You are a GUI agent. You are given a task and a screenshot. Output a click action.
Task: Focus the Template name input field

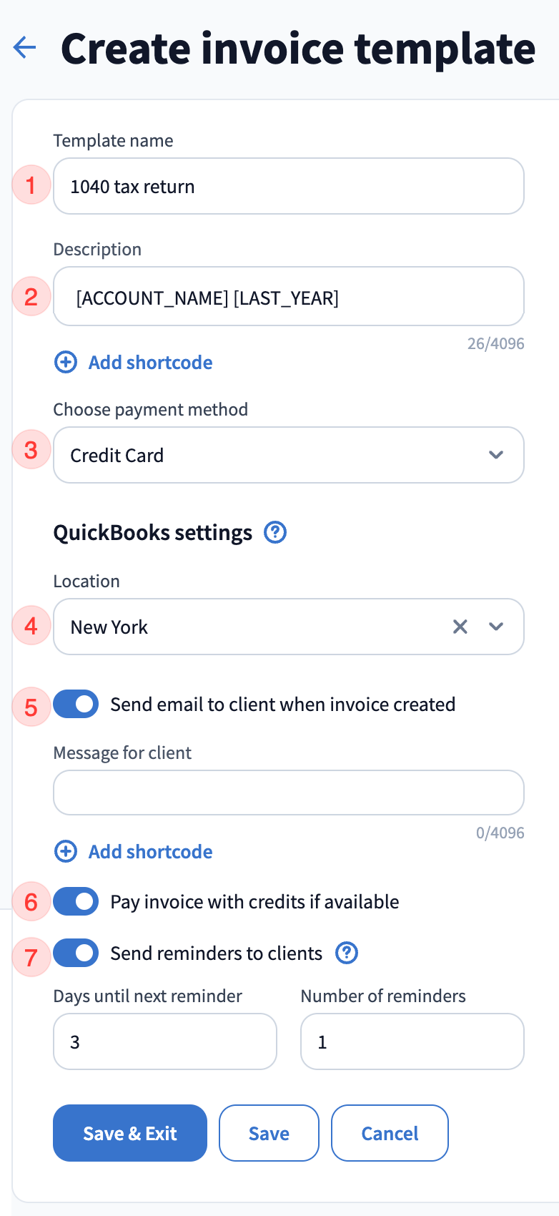pos(288,186)
